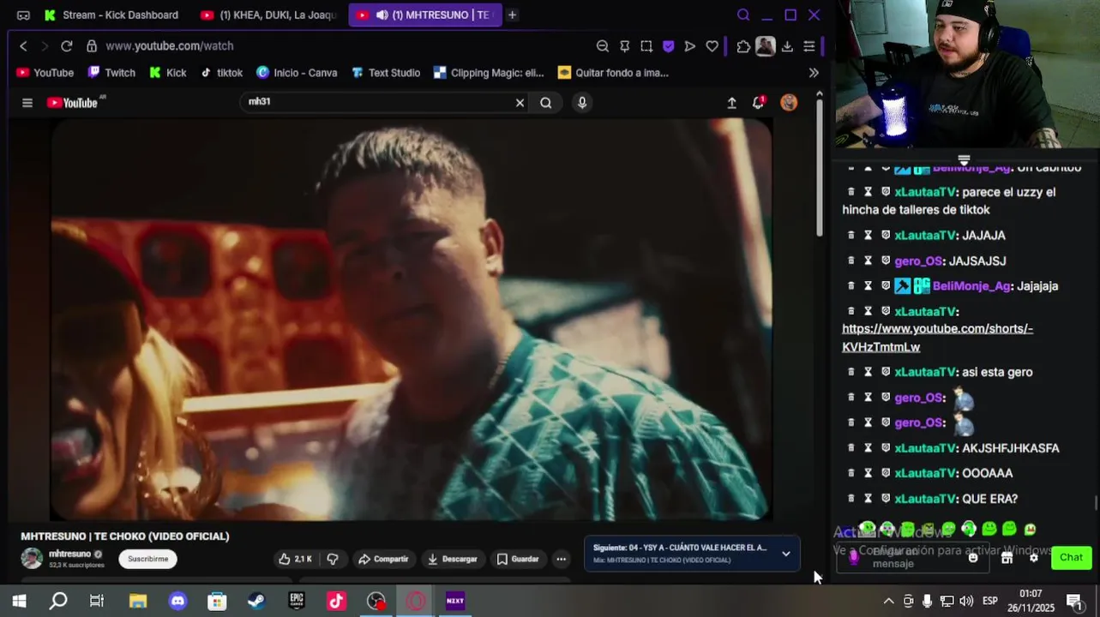1100x617 pixels.
Task: Open a new browser tab
Action: pyautogui.click(x=512, y=15)
